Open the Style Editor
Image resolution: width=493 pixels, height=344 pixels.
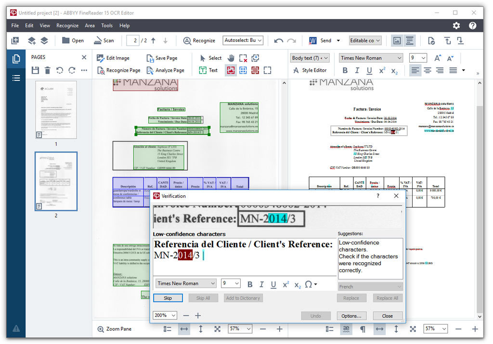pyautogui.click(x=310, y=70)
